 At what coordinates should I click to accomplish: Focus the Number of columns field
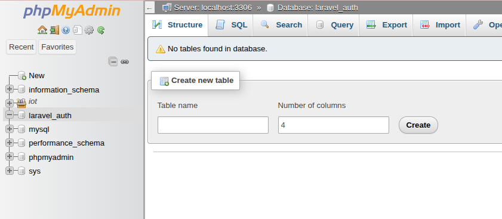(334, 125)
